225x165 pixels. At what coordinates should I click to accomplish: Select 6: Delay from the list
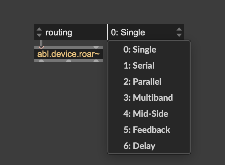click(x=139, y=146)
